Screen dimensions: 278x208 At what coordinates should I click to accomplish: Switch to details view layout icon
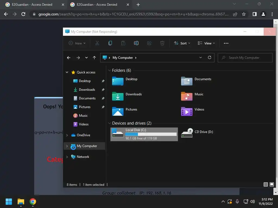(266, 184)
